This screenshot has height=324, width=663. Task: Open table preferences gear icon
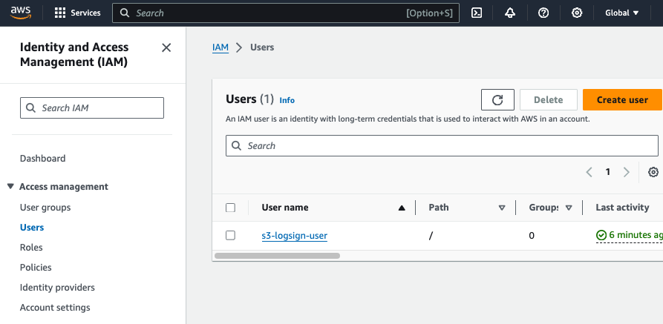(653, 172)
